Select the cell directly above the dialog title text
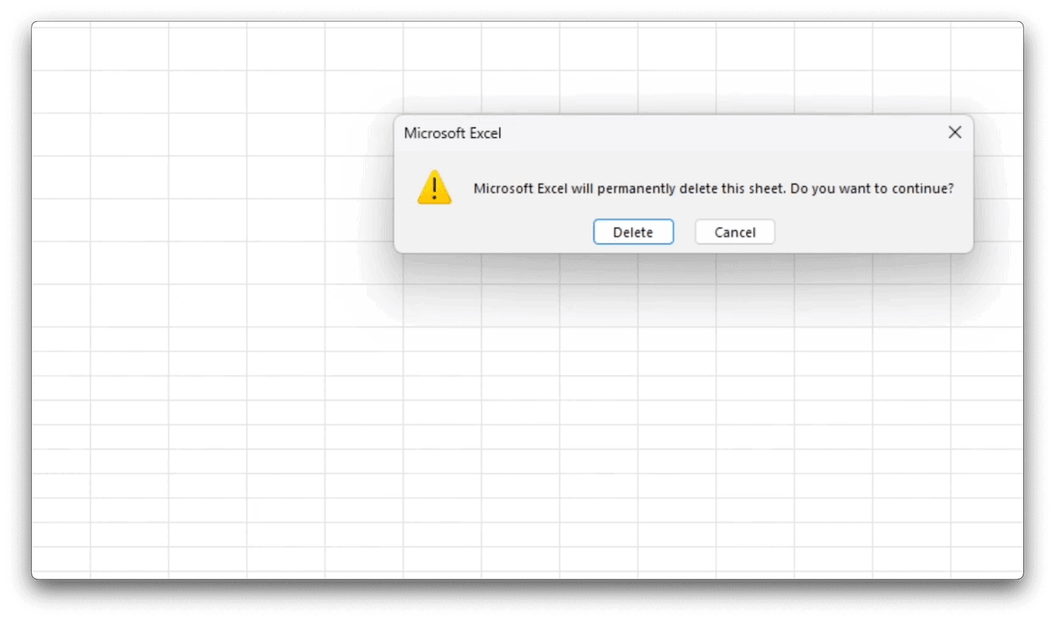The width and height of the screenshot is (1055, 621). [x=442, y=92]
